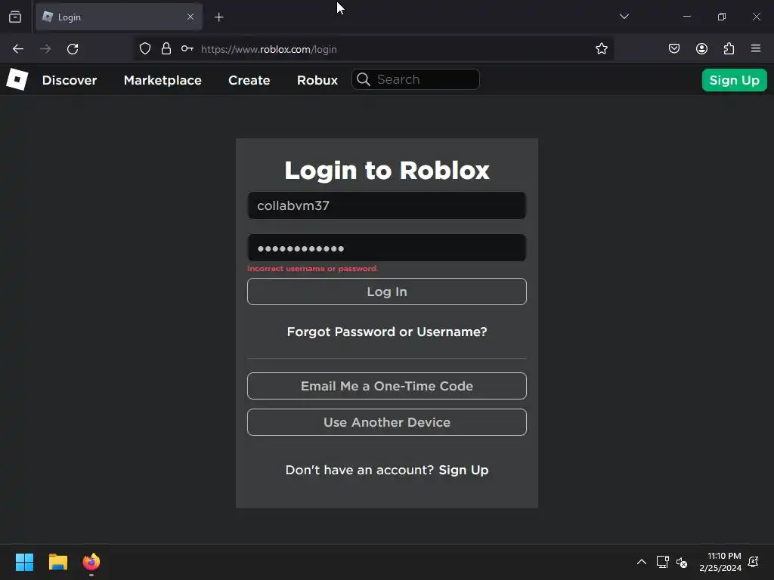Select the Login browser tab
The image size is (774, 580).
[119, 17]
